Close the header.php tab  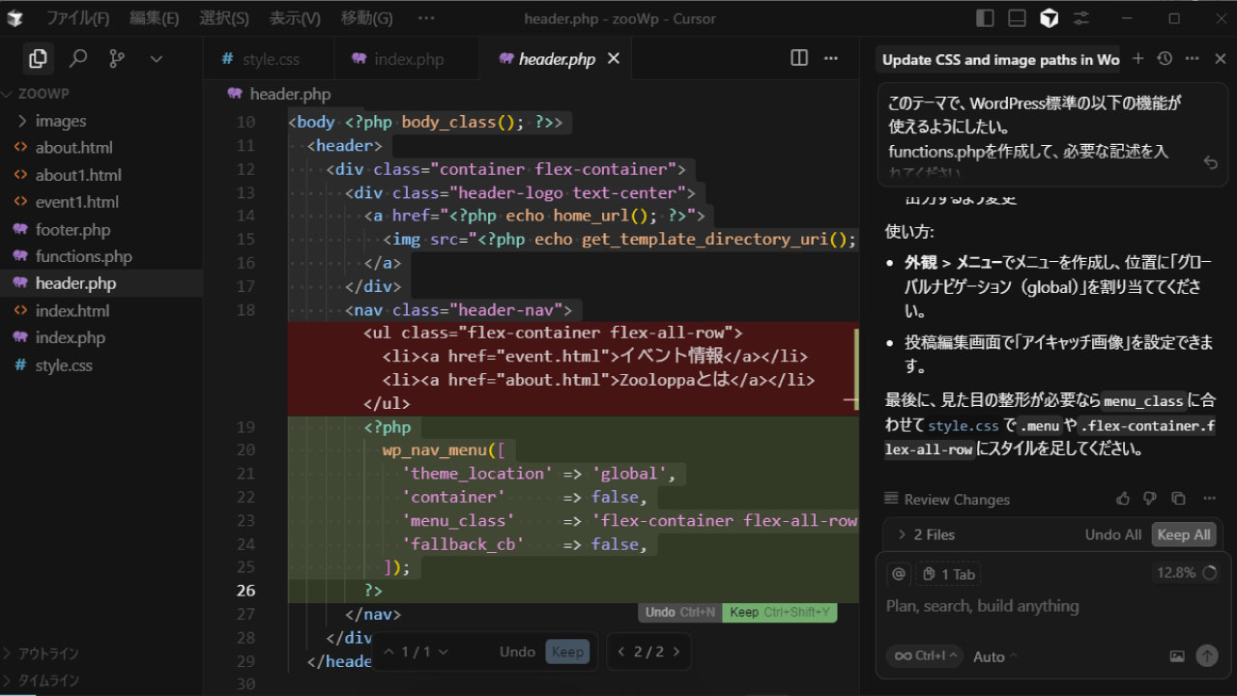coord(614,59)
